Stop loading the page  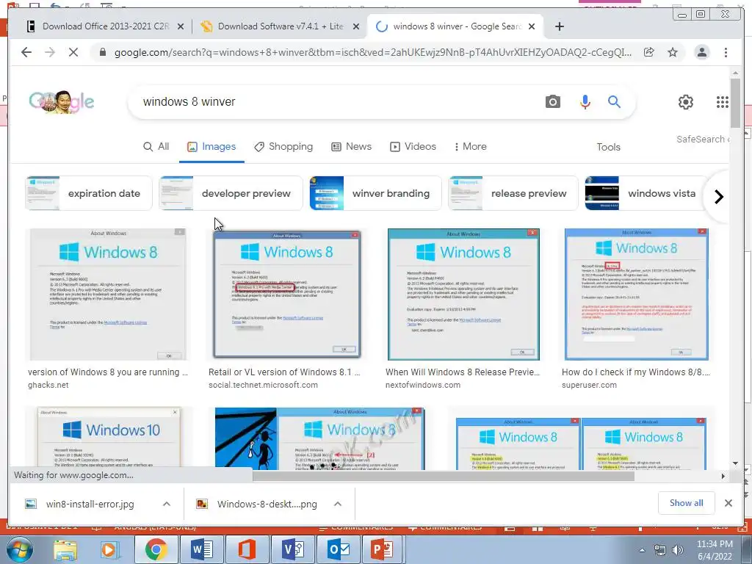coord(73,52)
